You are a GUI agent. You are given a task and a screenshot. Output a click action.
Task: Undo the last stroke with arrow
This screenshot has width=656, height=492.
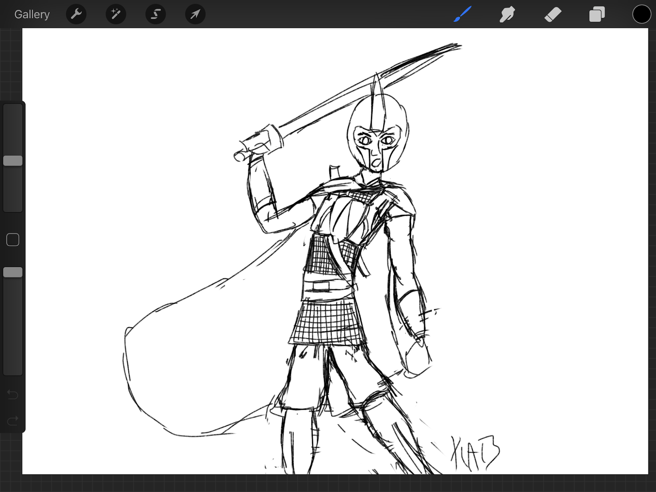[13, 395]
